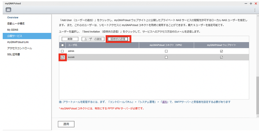Viewport: 259px width, 133px height.
Task: Sort by ユーザ名 column header
Action: [102, 45]
